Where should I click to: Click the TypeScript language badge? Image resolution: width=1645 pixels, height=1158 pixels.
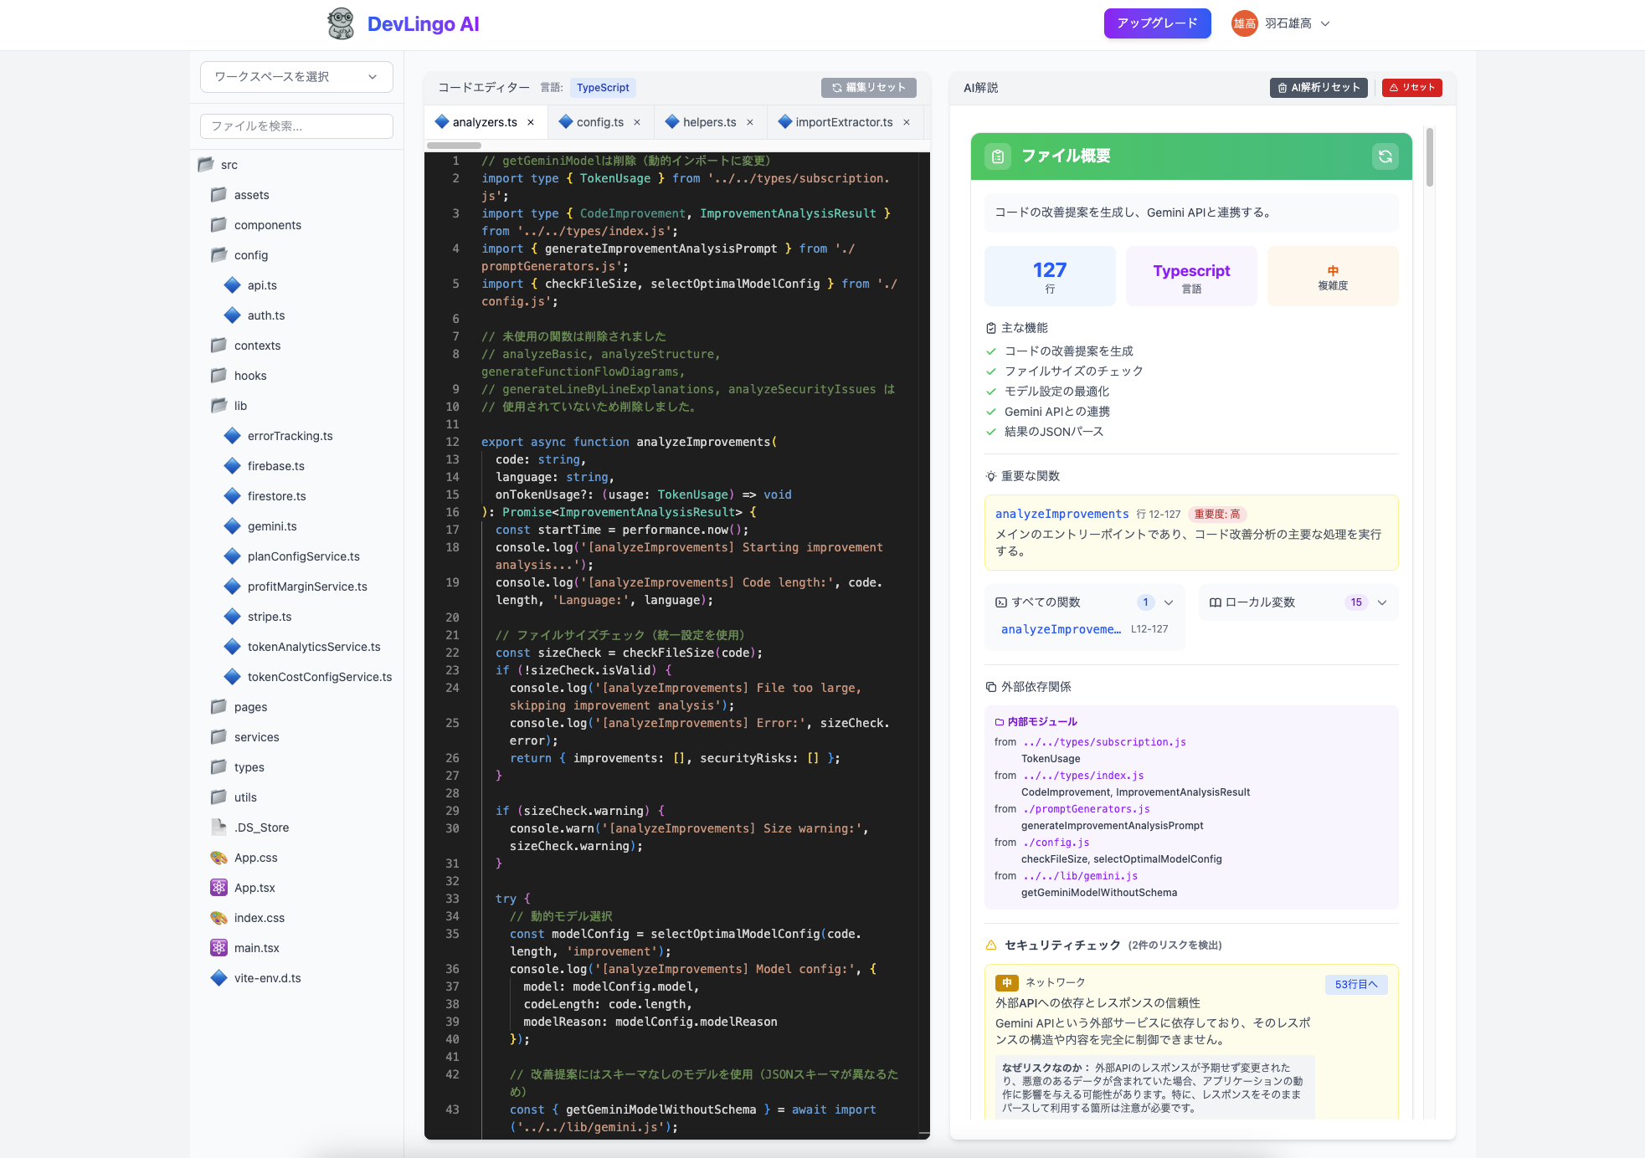pos(603,87)
